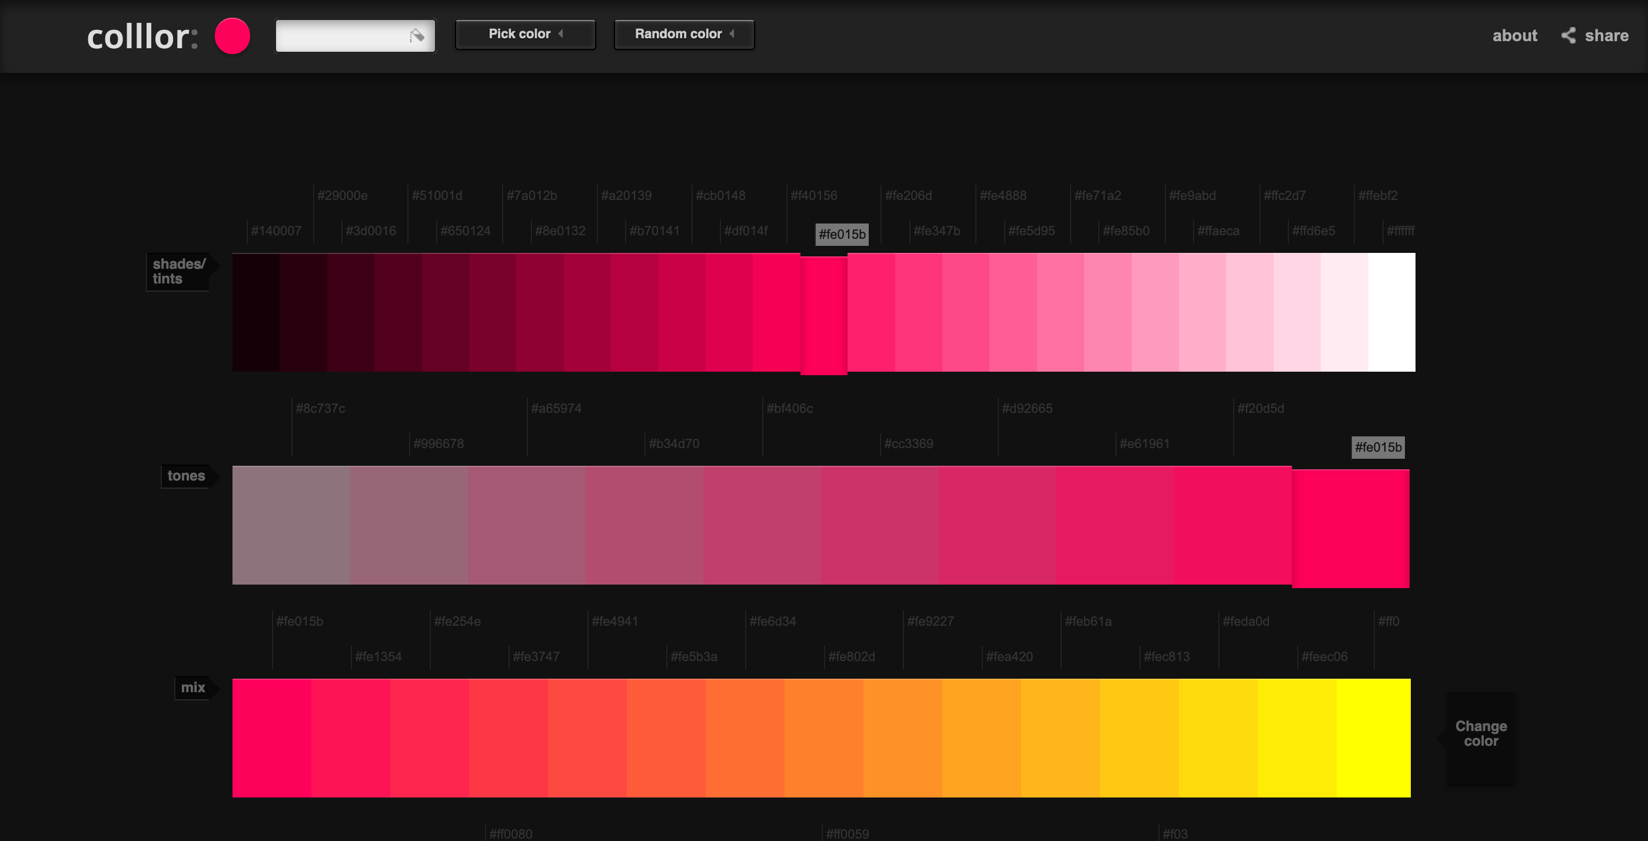Click the #feda0d mix hex label

point(1246,621)
